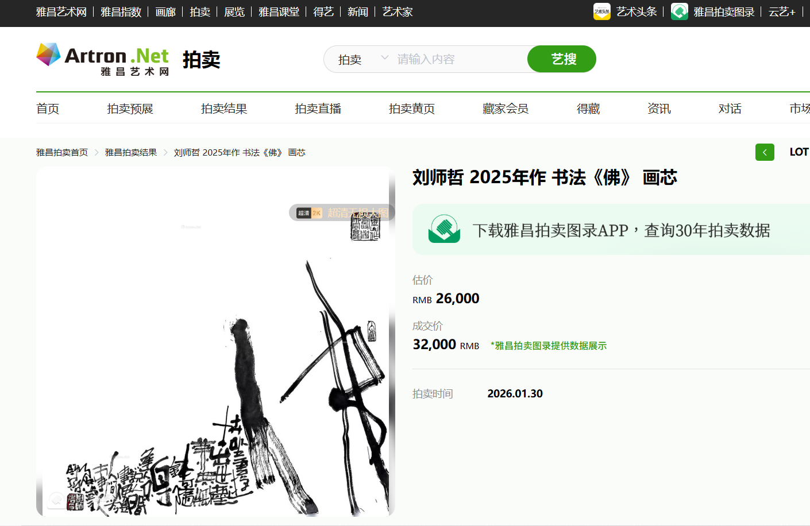Viewport: 810px width, 526px height.
Task: Go to previous lot with green arrow
Action: click(764, 152)
